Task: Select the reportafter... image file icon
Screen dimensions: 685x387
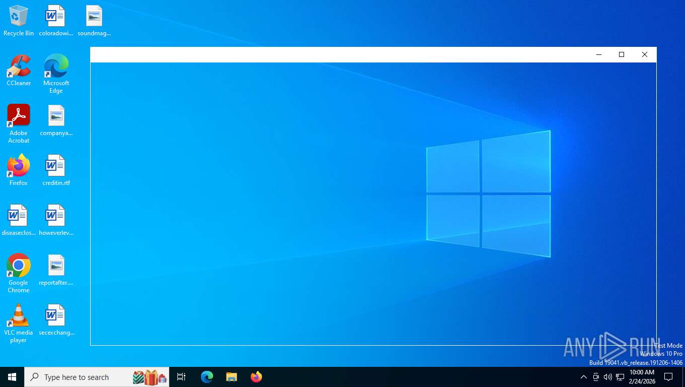Action: tap(56, 270)
